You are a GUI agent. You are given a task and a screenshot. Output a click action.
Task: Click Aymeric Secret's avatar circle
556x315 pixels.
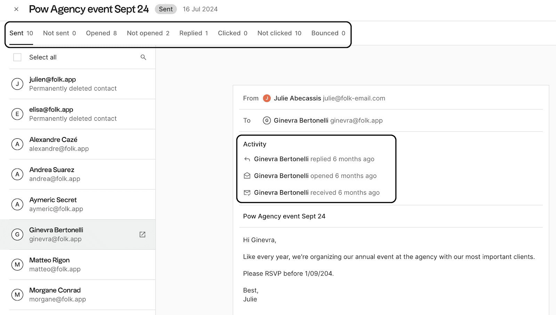point(17,205)
